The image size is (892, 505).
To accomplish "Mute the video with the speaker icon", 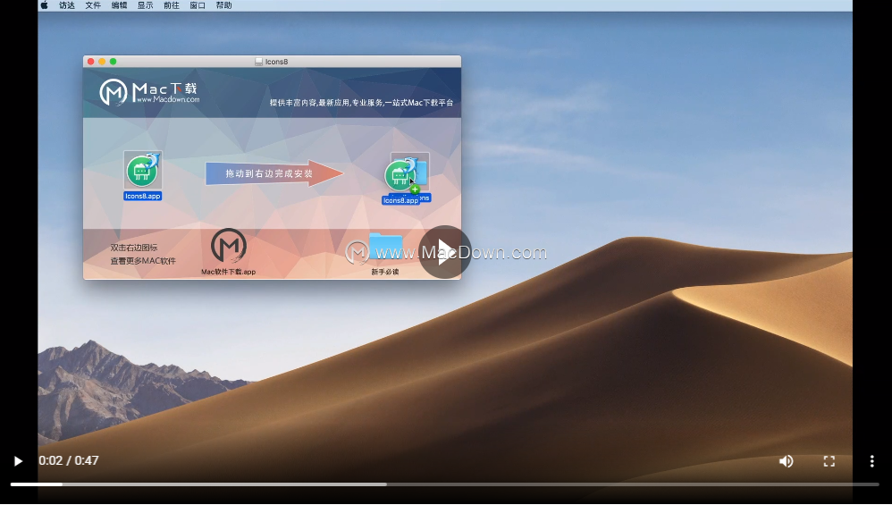I will point(787,461).
